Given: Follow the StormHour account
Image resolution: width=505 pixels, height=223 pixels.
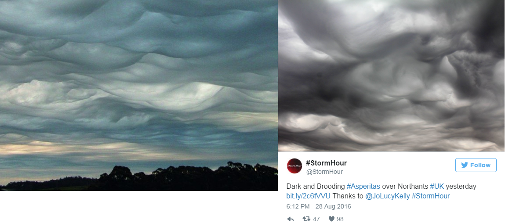Looking at the screenshot, I should pyautogui.click(x=476, y=165).
